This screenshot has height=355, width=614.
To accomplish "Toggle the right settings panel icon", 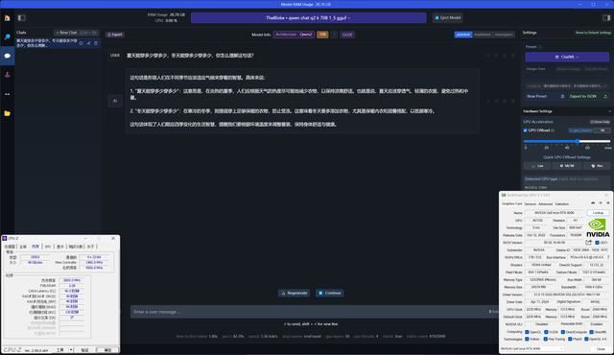I will tap(606, 18).
